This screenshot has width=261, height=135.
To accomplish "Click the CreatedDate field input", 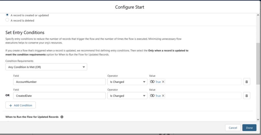I will click(x=59, y=96).
